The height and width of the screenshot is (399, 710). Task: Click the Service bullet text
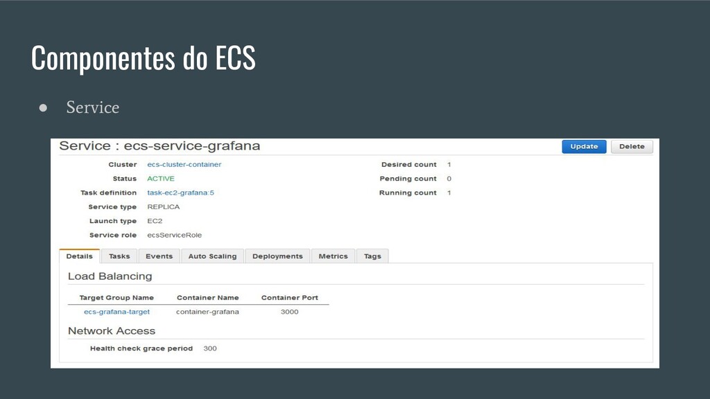[93, 107]
